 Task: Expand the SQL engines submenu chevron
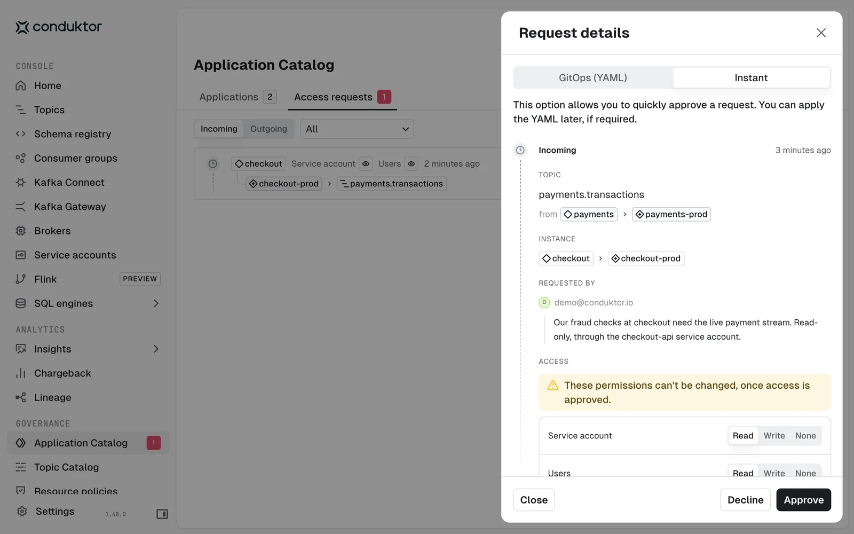(x=156, y=303)
